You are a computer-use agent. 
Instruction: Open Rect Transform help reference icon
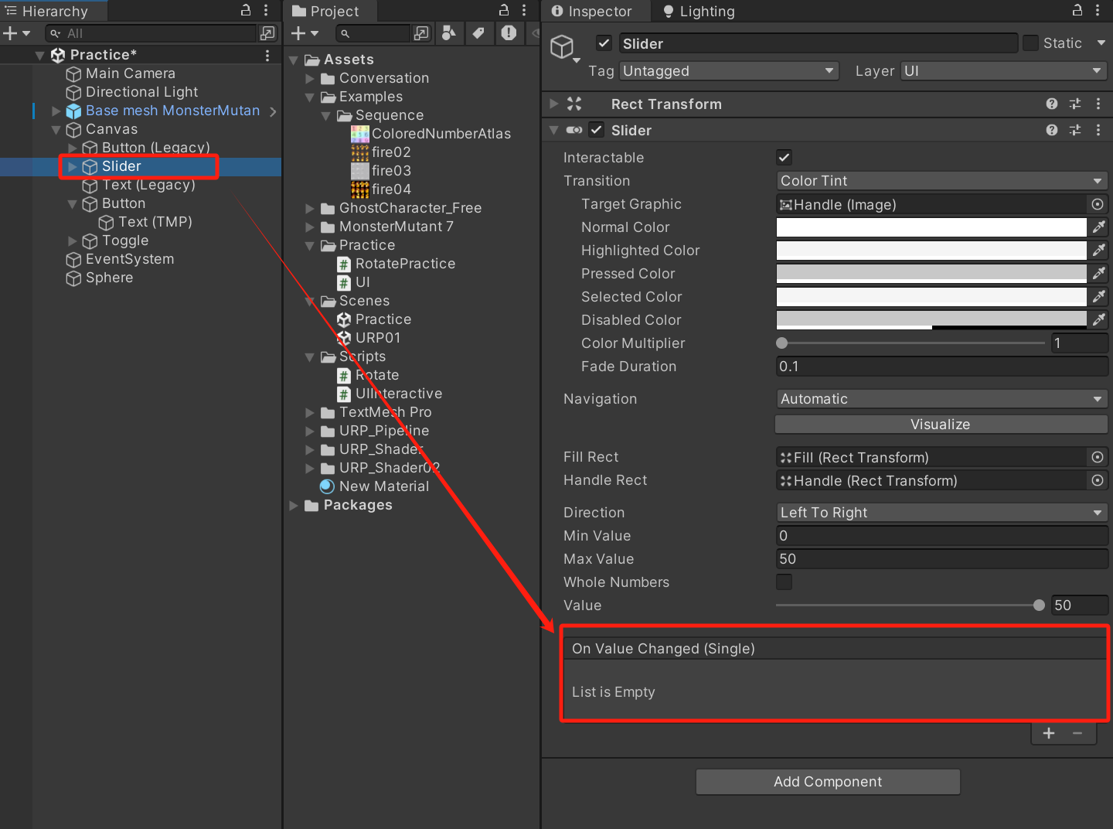1052,104
